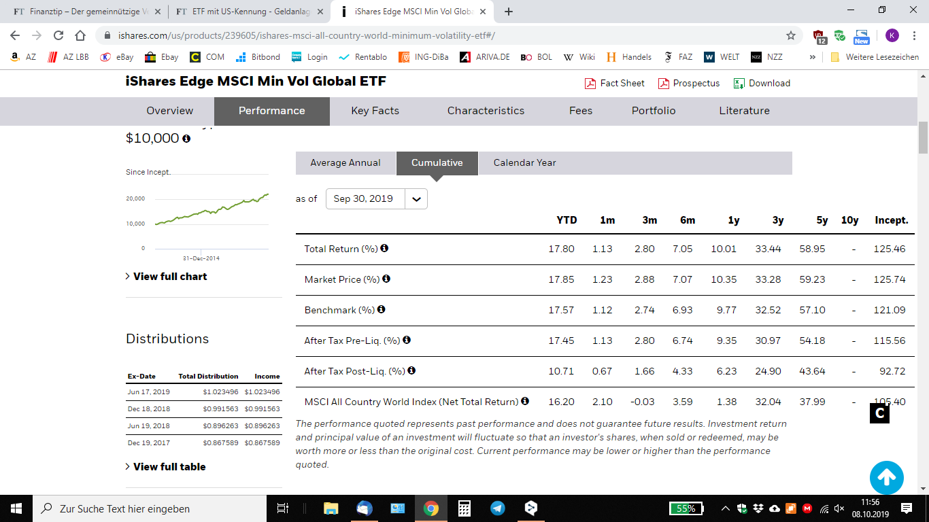Show info icon for After Tax Pre-Liq.
The height and width of the screenshot is (522, 929).
pyautogui.click(x=407, y=340)
